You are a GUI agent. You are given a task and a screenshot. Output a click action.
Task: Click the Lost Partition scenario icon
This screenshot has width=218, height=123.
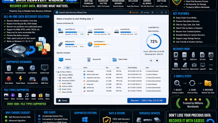(32, 68)
